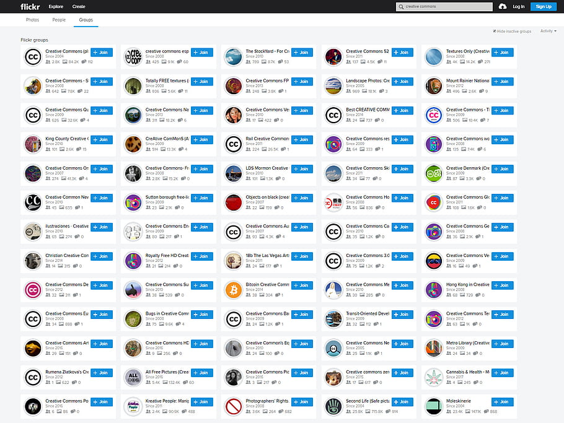Open the Creative Common New group avatar
564x423 pixels.
[x=33, y=203]
